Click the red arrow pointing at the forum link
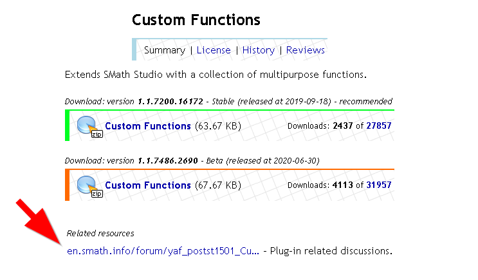Screen dimensions: 478x280 (x=40, y=223)
